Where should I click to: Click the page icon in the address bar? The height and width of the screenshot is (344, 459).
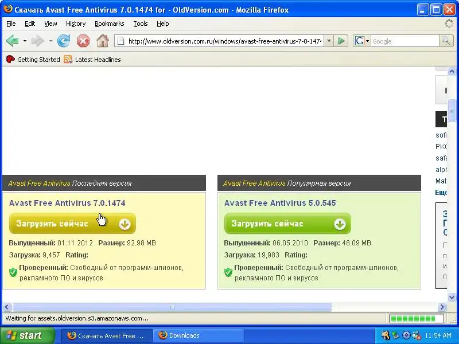point(120,41)
